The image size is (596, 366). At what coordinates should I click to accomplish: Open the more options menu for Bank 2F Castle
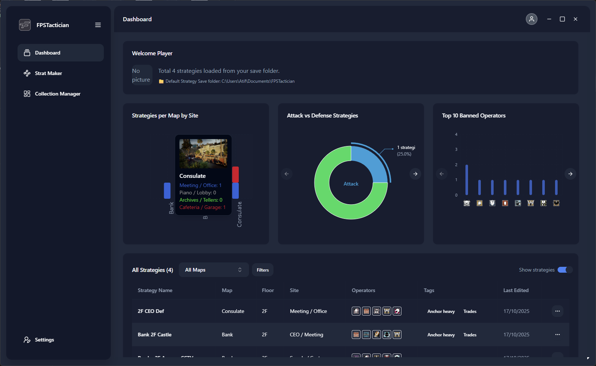(557, 335)
